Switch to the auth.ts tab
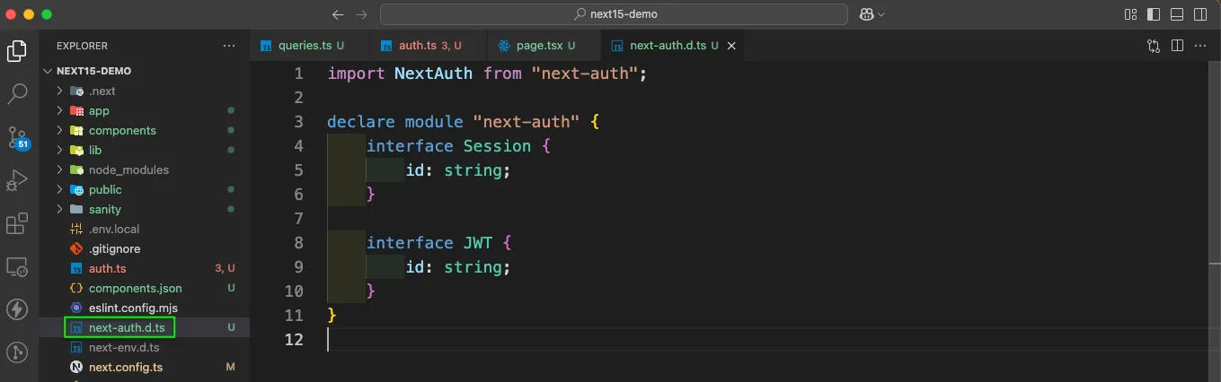Image resolution: width=1221 pixels, height=382 pixels. tap(427, 46)
